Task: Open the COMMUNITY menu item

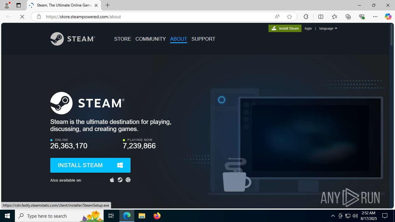Action: pos(151,39)
